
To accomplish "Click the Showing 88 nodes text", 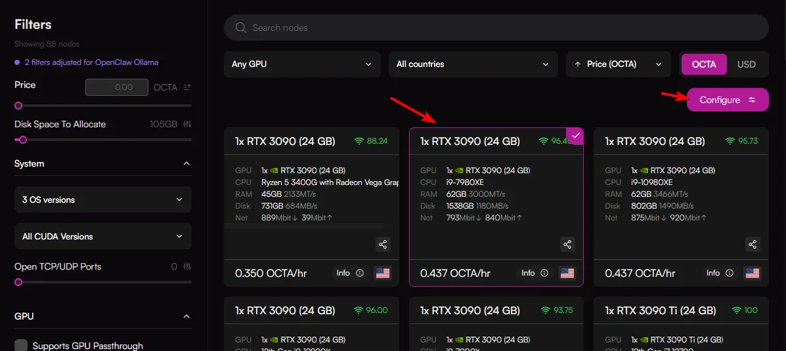I will 47,44.
